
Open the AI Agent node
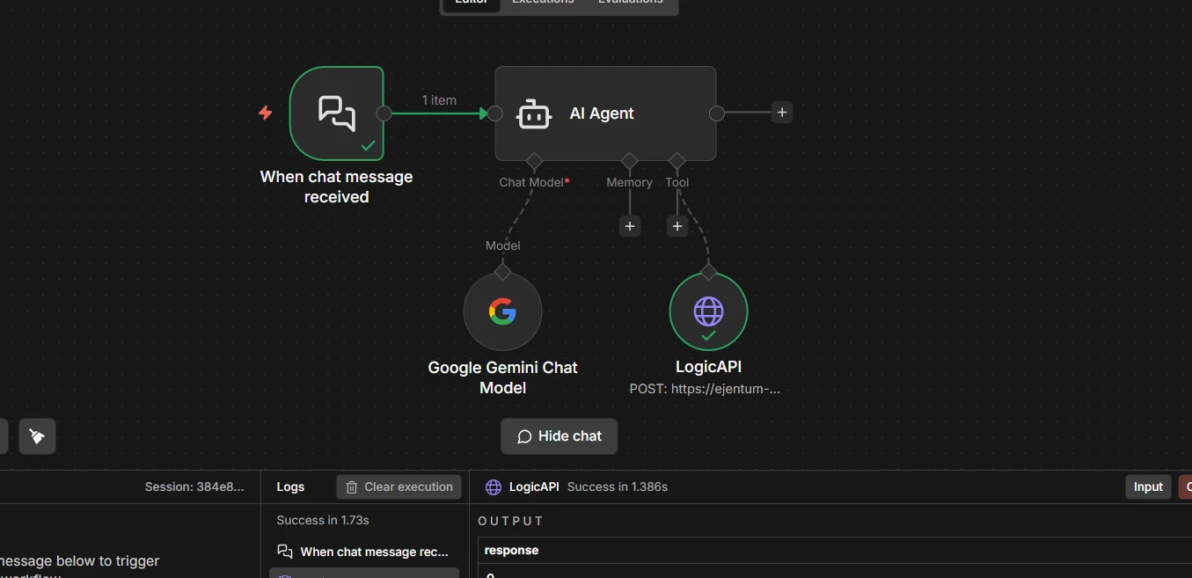[605, 113]
